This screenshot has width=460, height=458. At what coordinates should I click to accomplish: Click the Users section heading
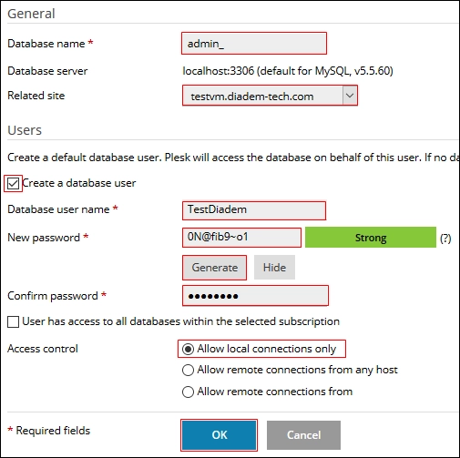click(x=25, y=130)
